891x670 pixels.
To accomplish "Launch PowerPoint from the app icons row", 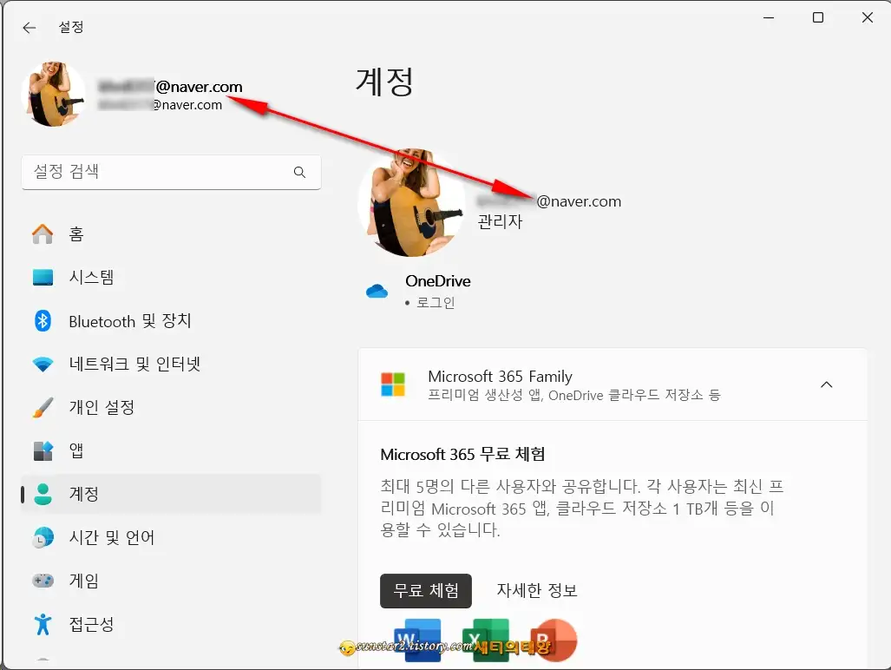I will pyautogui.click(x=554, y=639).
